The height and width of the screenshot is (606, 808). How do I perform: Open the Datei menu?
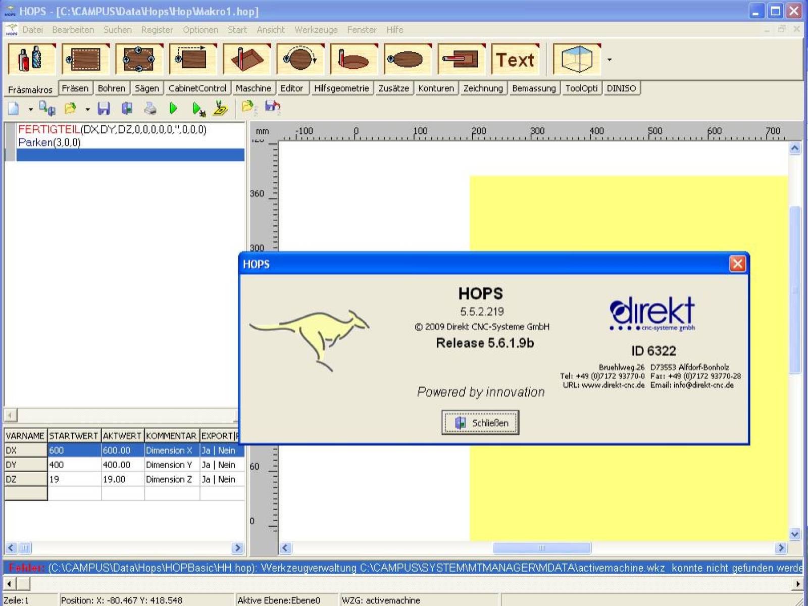[32, 30]
